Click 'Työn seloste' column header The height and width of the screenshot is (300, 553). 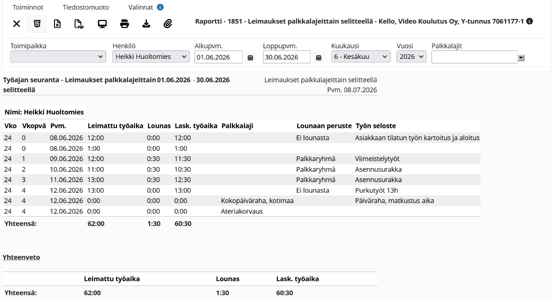click(375, 126)
